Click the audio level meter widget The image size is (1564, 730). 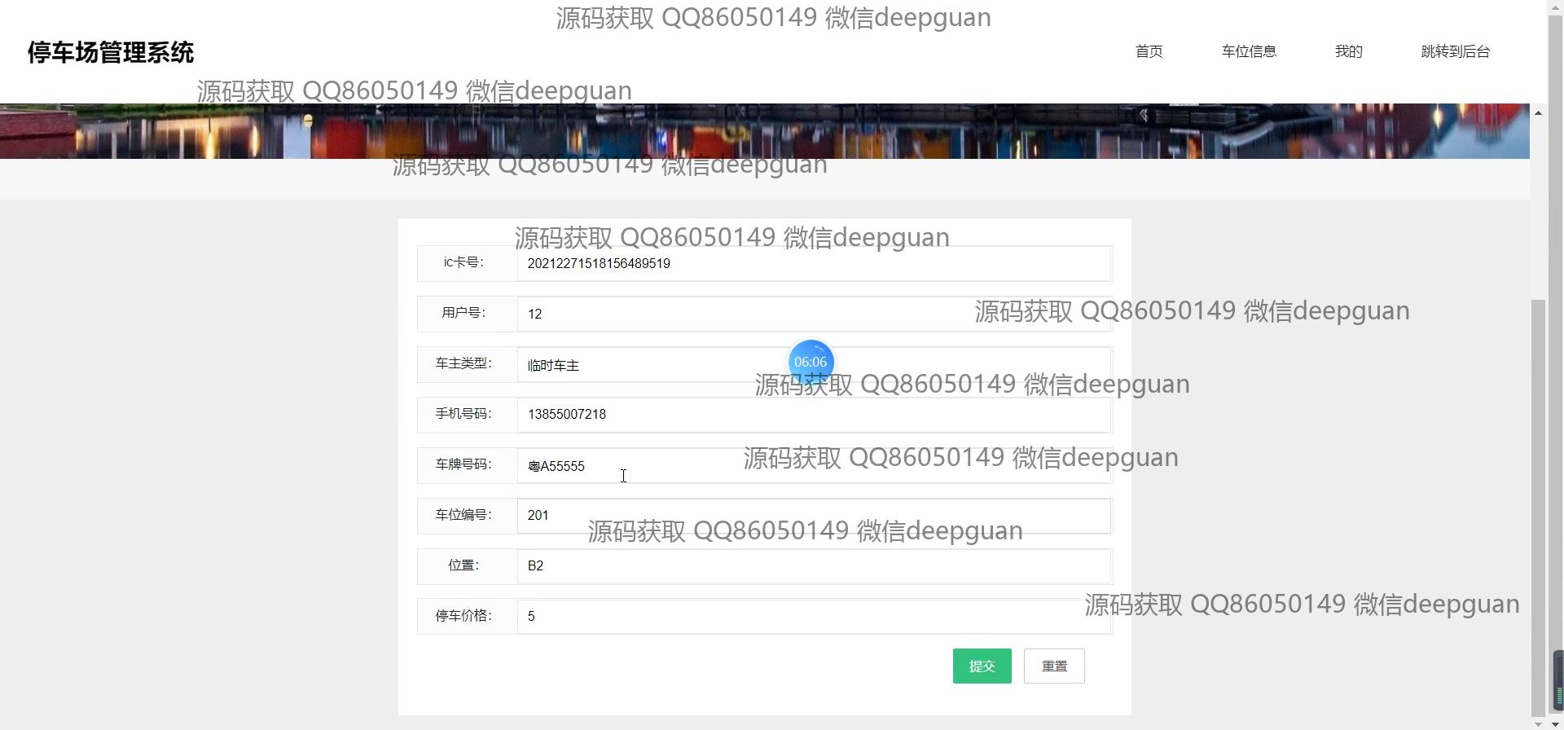tap(1557, 680)
